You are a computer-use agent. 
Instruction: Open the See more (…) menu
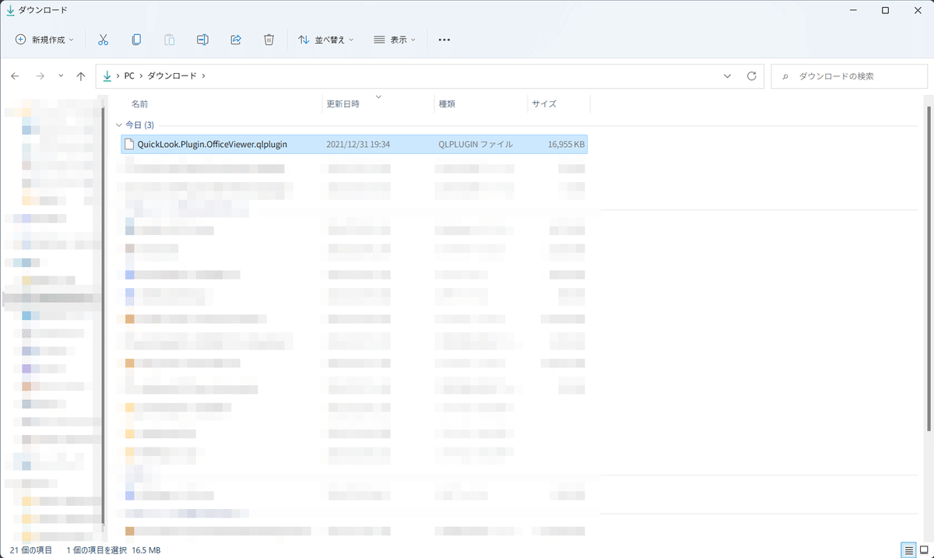(x=444, y=39)
